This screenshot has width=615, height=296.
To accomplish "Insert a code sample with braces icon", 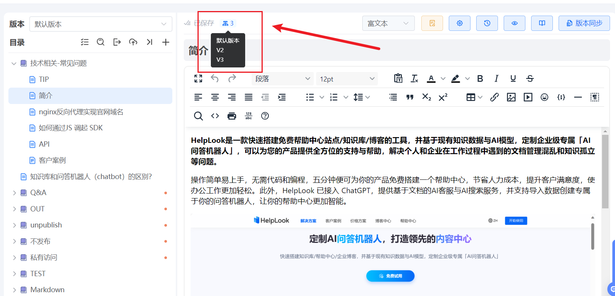I will point(561,97).
